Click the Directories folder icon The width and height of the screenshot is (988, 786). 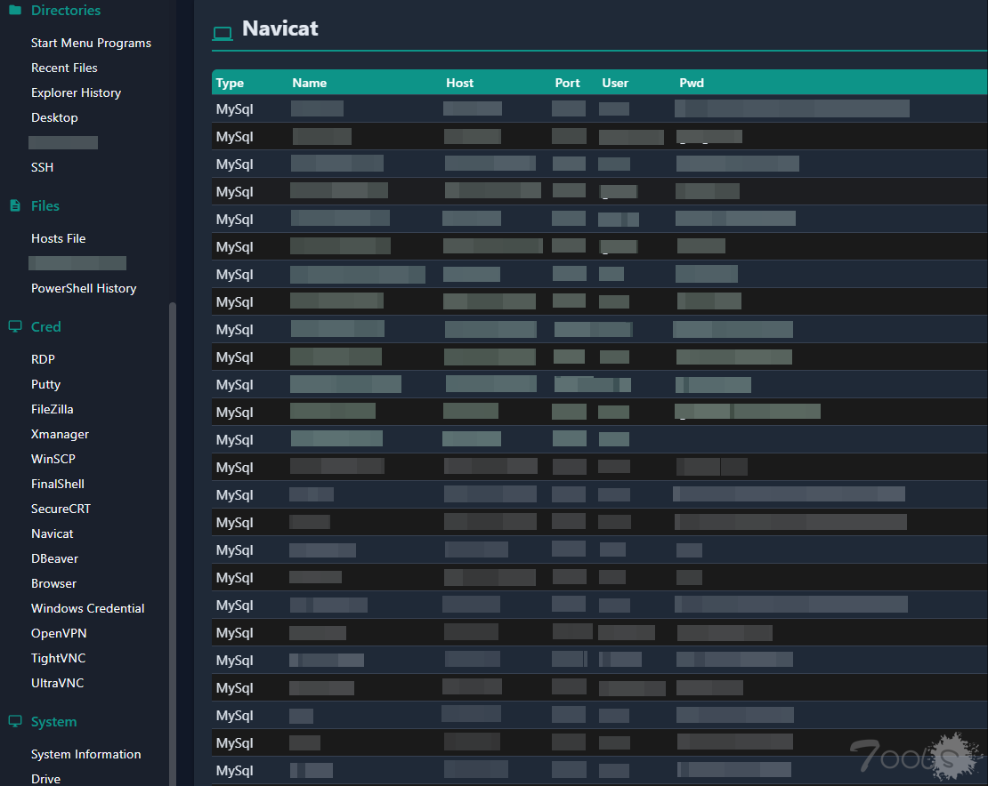tap(15, 10)
